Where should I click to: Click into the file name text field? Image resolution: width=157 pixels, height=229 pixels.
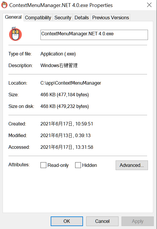[94, 35]
